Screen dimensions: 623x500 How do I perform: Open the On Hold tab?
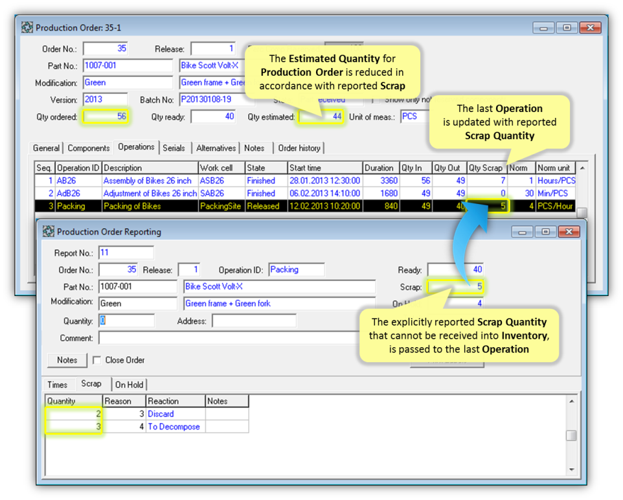tap(129, 385)
